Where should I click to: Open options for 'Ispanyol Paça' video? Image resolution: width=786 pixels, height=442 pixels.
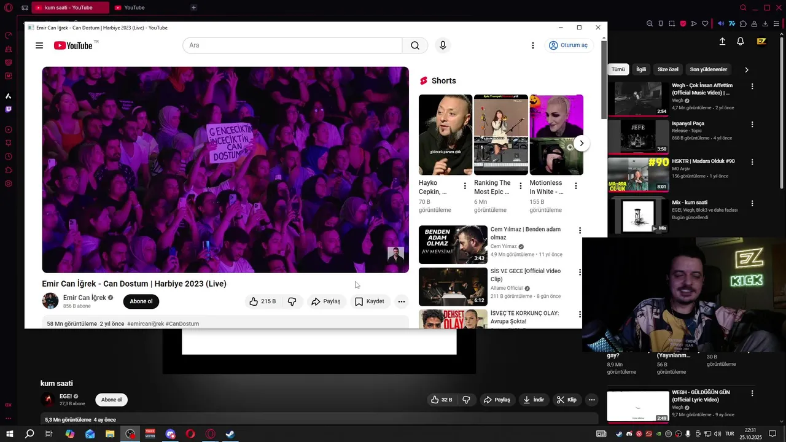click(x=752, y=125)
